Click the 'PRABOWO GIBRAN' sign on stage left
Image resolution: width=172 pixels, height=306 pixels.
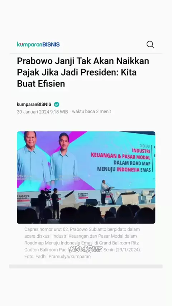[23, 197]
